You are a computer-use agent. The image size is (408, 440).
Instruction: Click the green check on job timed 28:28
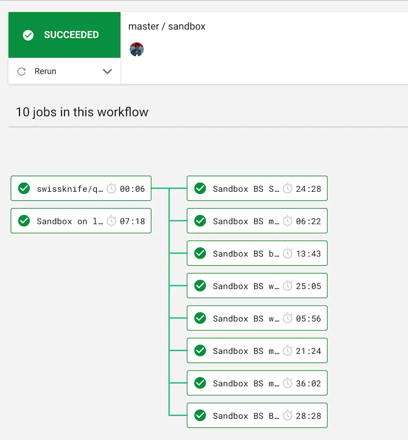200,415
